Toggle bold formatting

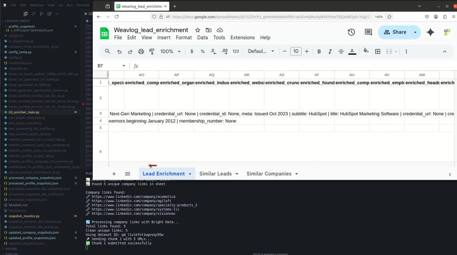coord(319,51)
